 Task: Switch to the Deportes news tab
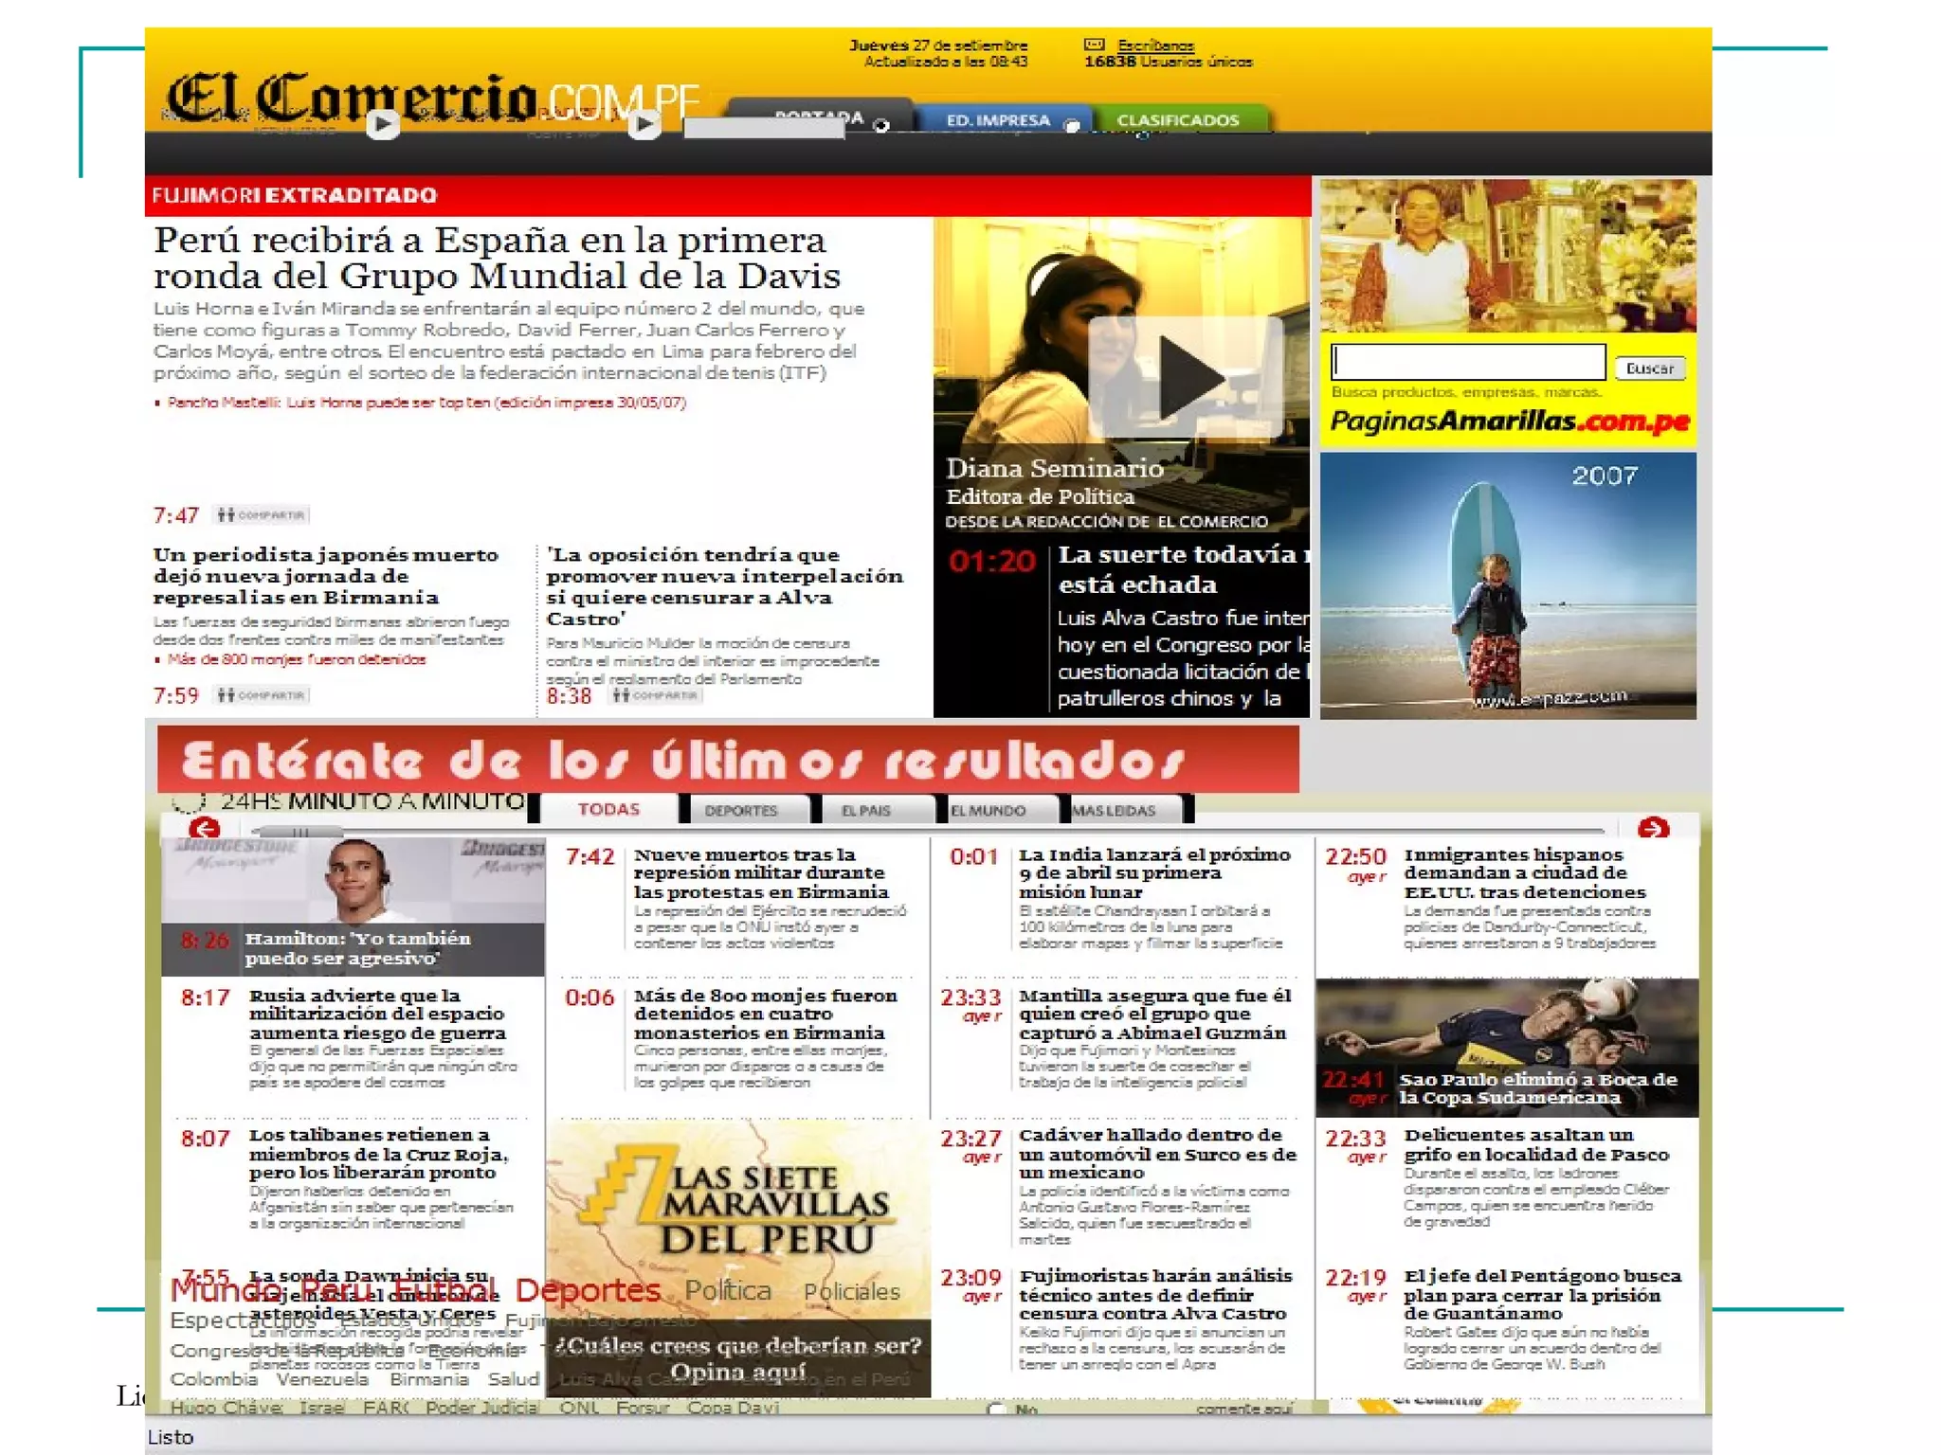point(740,810)
